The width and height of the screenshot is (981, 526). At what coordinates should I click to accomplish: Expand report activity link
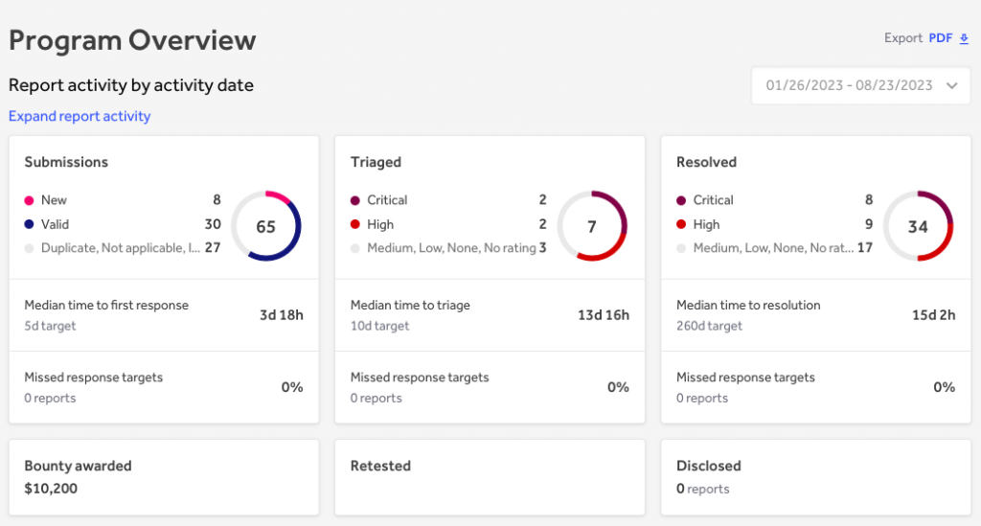pos(80,116)
